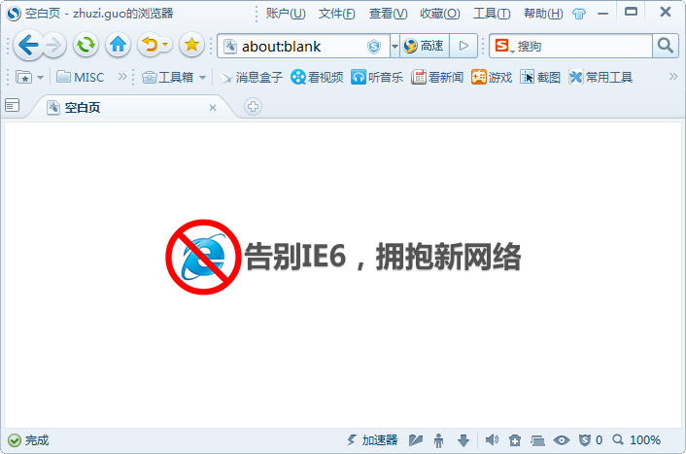Close the 空白页 tab
The width and height of the screenshot is (686, 454).
[213, 108]
